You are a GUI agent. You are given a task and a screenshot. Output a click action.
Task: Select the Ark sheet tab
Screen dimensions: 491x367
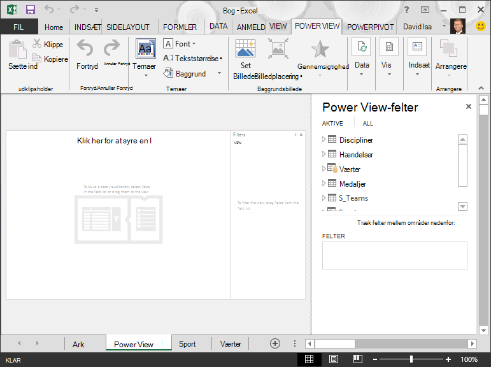click(x=78, y=344)
